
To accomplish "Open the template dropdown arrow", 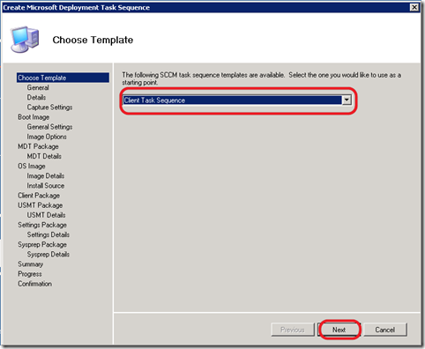I will click(347, 100).
